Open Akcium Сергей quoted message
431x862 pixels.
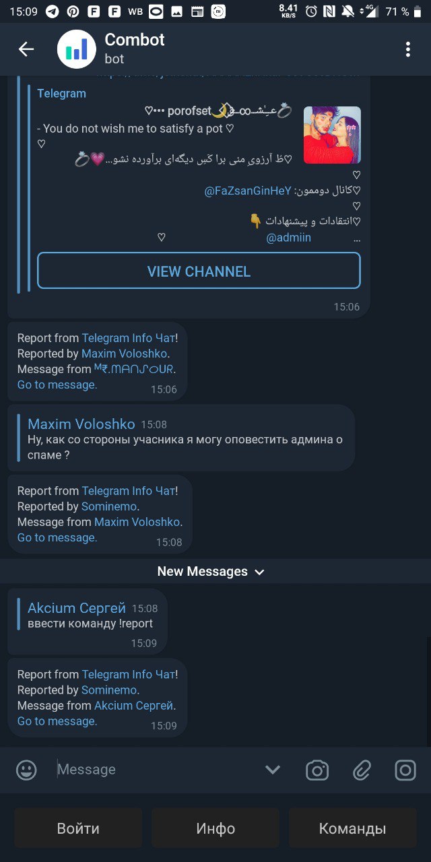click(x=91, y=616)
